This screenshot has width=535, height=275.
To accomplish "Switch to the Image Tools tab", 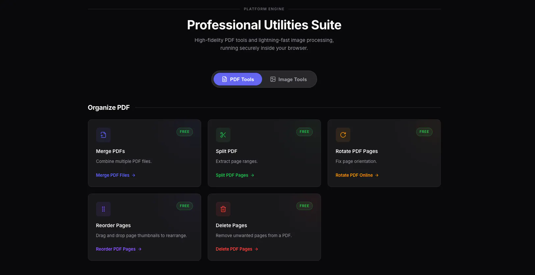I will click(x=288, y=79).
